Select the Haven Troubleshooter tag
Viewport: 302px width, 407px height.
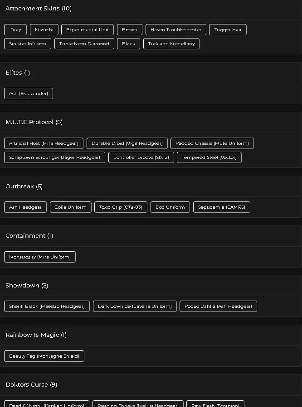(176, 30)
